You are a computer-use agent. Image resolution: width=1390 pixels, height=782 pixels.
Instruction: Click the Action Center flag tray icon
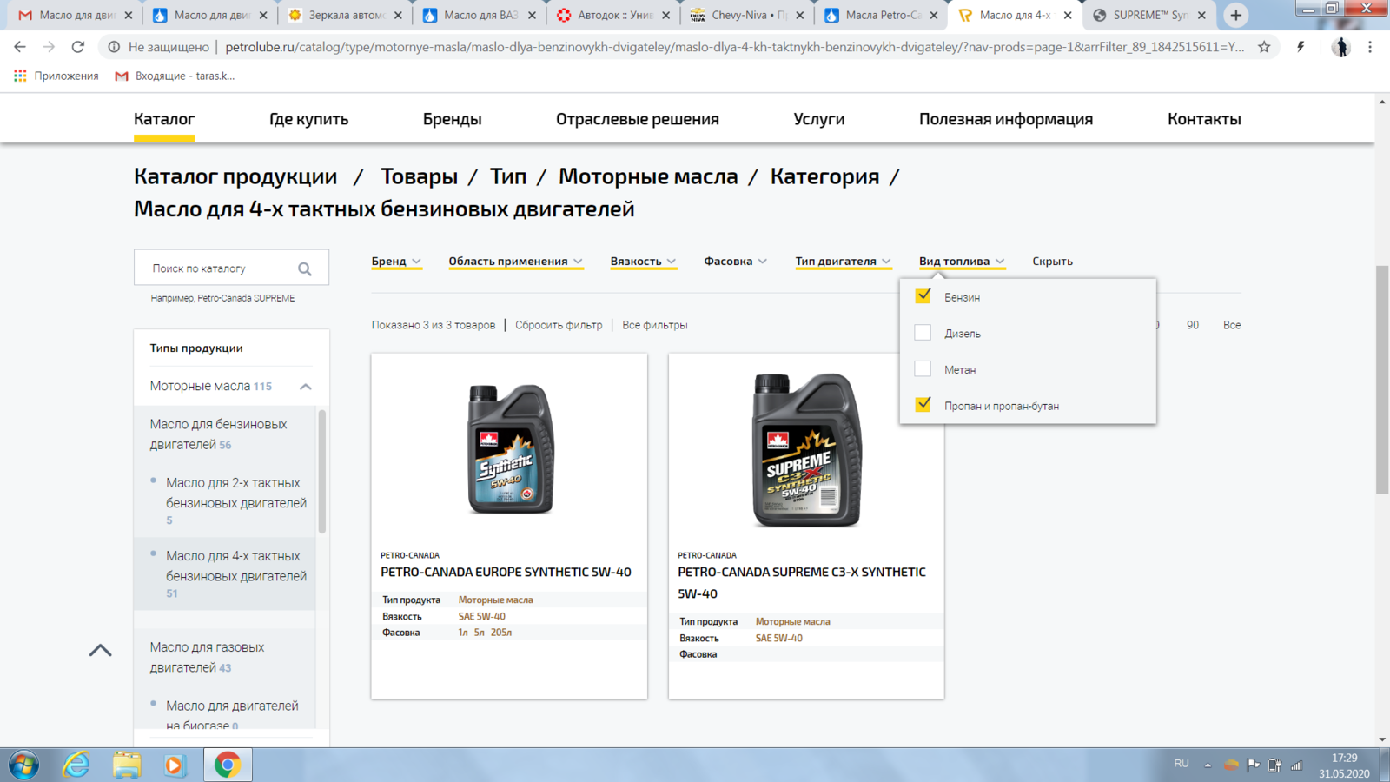[x=1253, y=765]
